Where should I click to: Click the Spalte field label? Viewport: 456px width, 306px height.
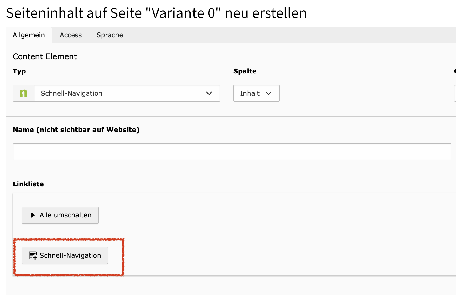[x=245, y=71]
